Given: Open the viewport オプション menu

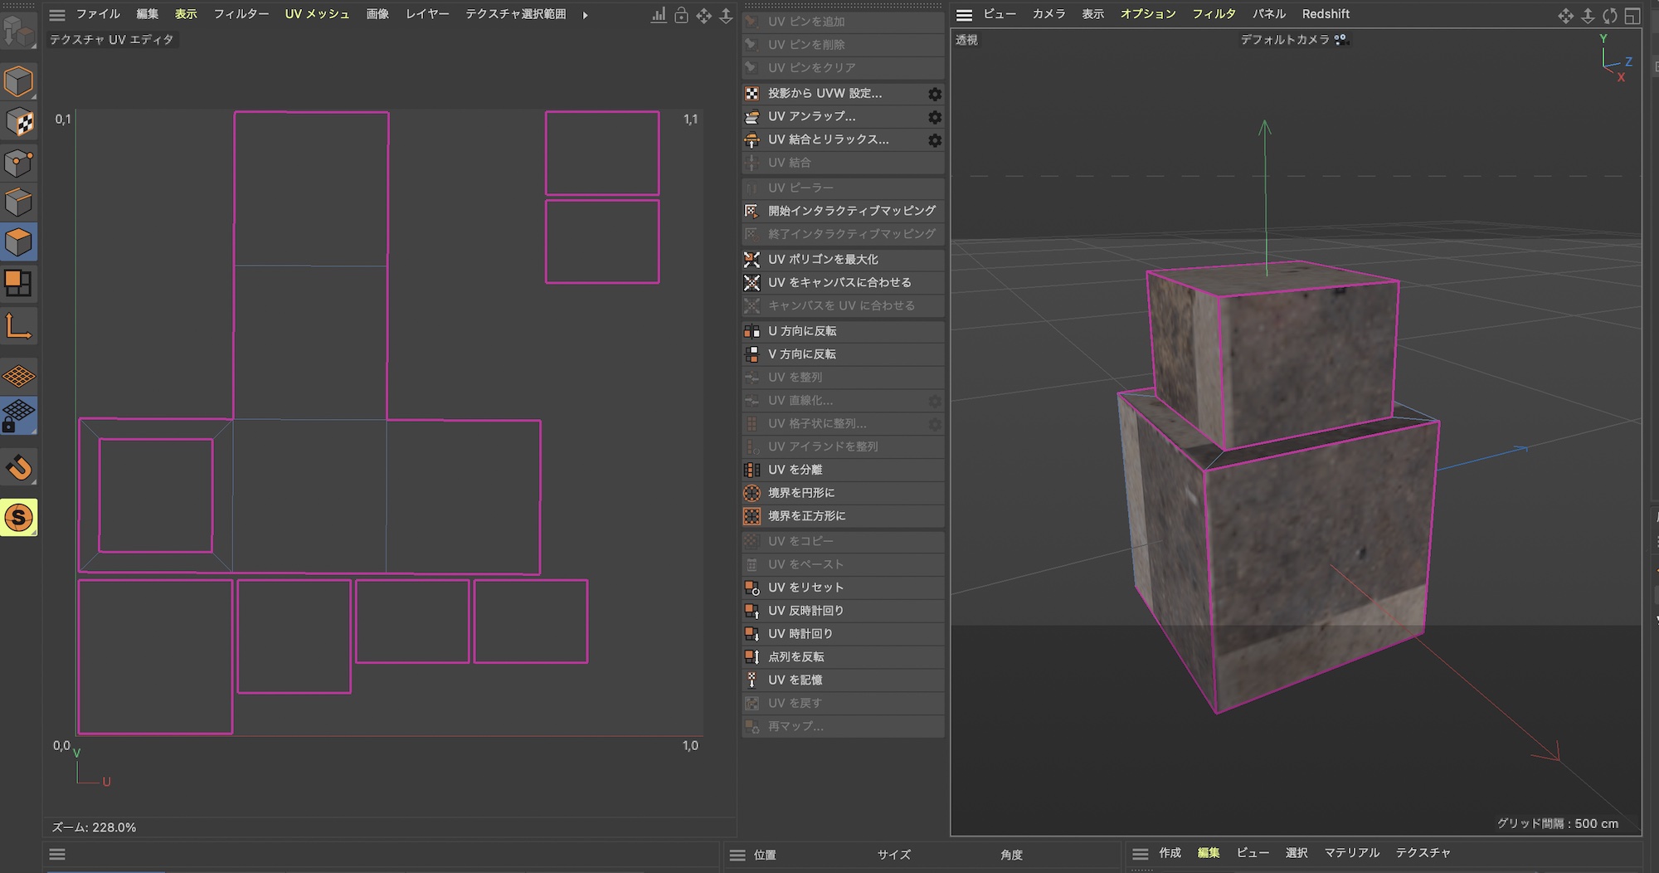Looking at the screenshot, I should (x=1147, y=14).
